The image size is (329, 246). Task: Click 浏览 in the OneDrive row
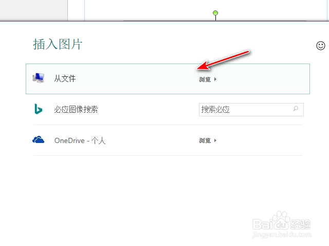(205, 140)
